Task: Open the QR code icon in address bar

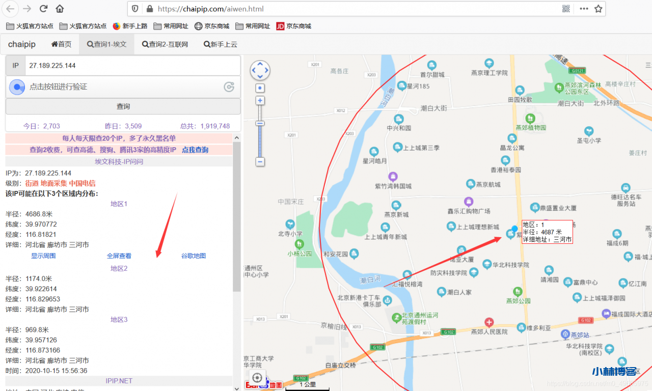Action: [566, 9]
